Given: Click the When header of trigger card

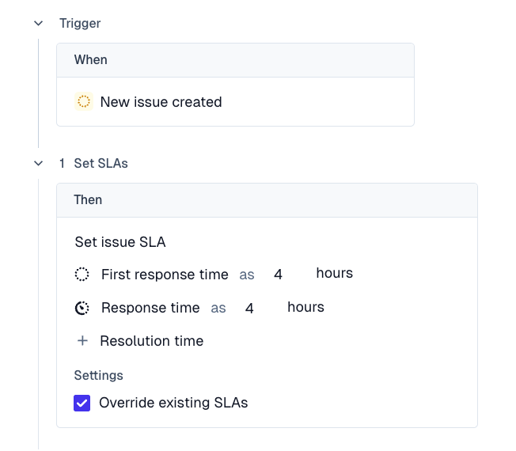Looking at the screenshot, I should pyautogui.click(x=91, y=60).
